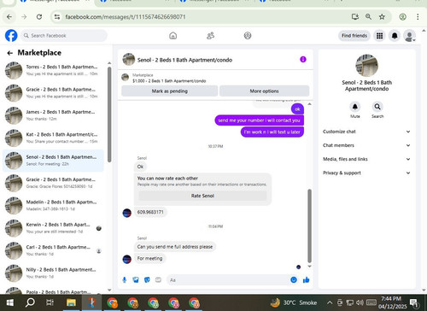Click the browser forward arrow

[x=24, y=17]
